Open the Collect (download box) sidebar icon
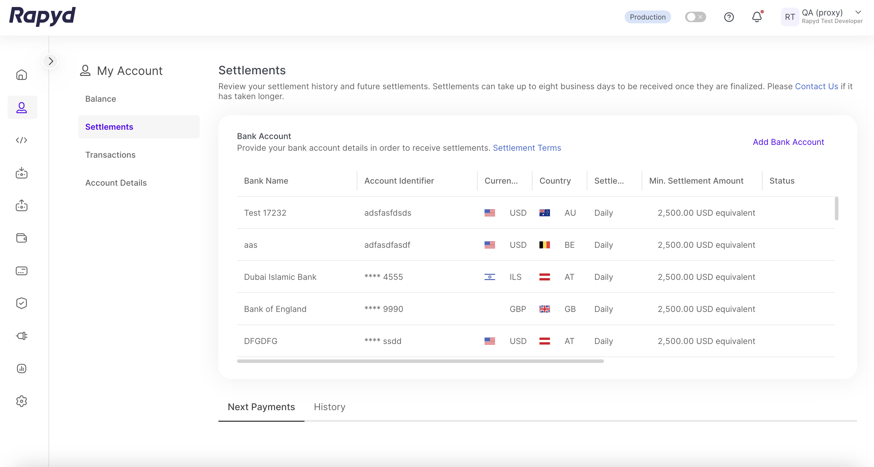 click(22, 173)
